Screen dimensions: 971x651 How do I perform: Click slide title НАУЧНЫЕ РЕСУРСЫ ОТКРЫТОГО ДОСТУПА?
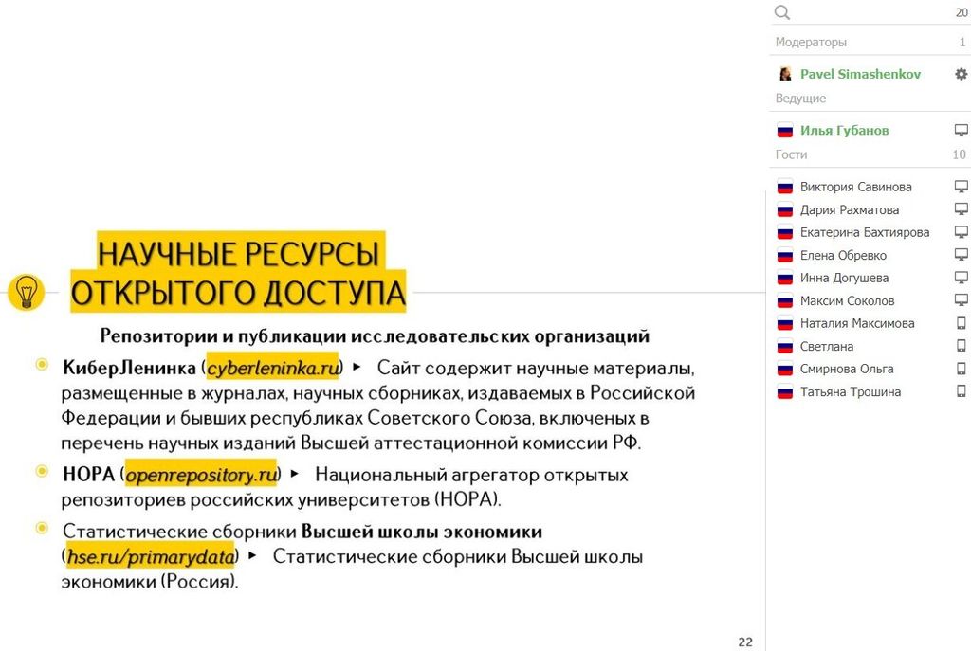(x=238, y=272)
